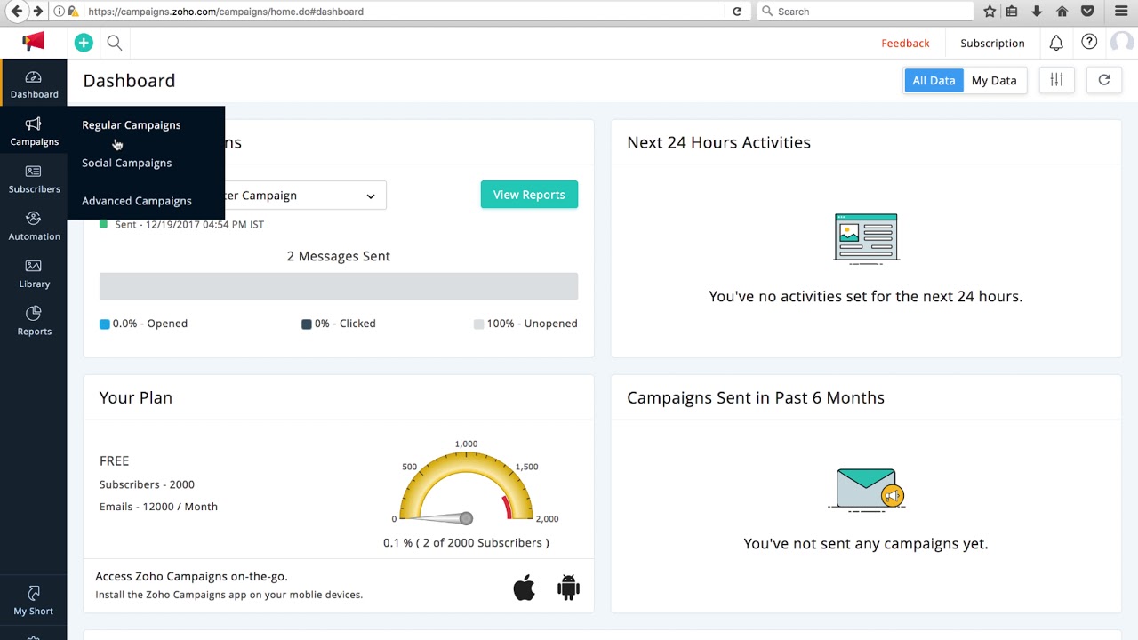Screen dimensions: 1138x640
Task: Open the Subscription page
Action: tap(992, 42)
